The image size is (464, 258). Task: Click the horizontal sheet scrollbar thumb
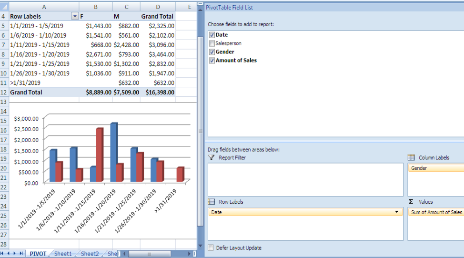[x=150, y=254]
